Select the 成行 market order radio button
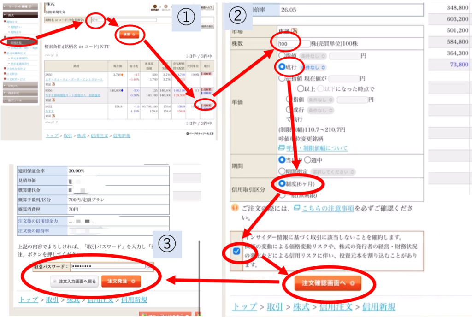 [282, 67]
